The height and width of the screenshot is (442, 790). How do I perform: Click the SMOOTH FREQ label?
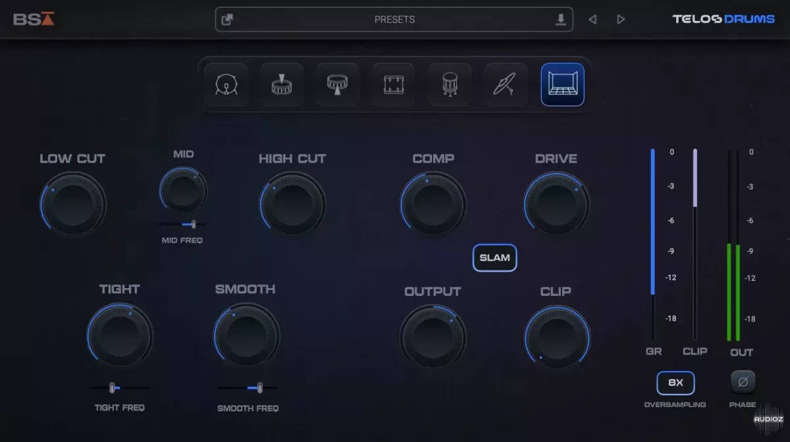pyautogui.click(x=248, y=408)
